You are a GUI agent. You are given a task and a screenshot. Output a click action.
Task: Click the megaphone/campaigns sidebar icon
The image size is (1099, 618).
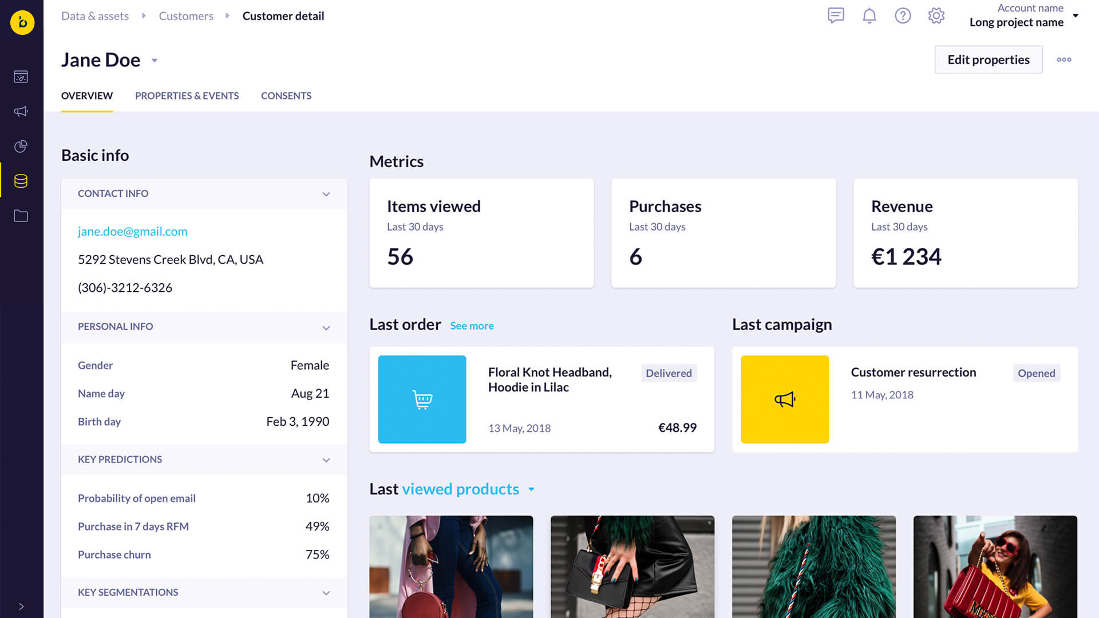point(21,111)
